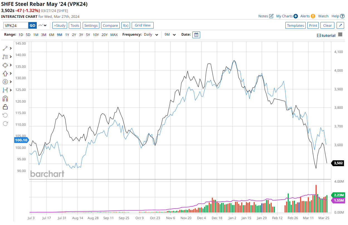Open the Templates button

(296, 25)
